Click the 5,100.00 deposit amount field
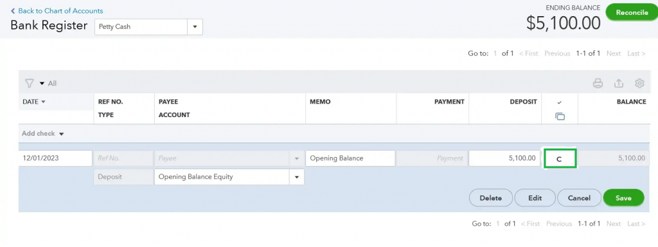658x247 pixels. (504, 158)
